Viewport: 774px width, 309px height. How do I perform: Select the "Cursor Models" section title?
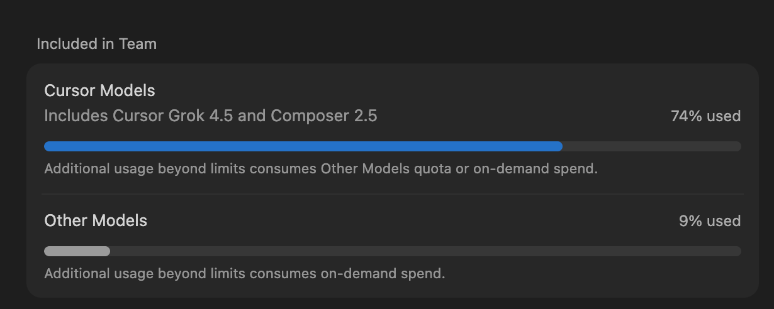(99, 90)
